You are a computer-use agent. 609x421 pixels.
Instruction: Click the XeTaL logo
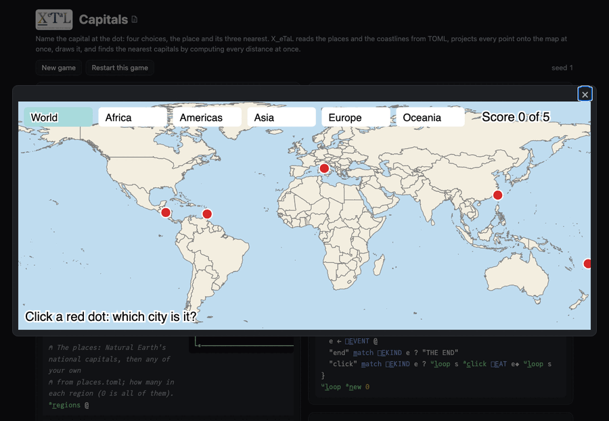coord(54,20)
